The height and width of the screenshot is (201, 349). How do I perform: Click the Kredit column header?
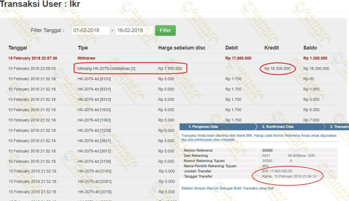coord(272,48)
